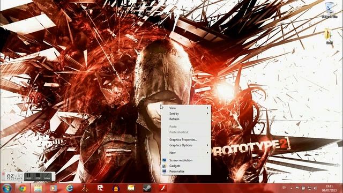This screenshot has height=193, width=343.
Task: Launch Internet Explorer from taskbar
Action: (69, 188)
